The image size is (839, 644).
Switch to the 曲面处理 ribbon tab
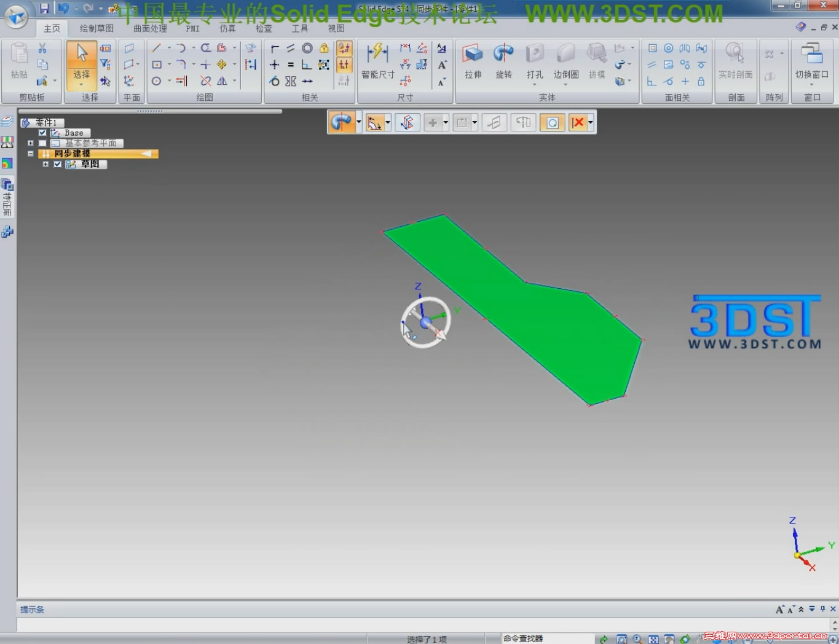(150, 28)
